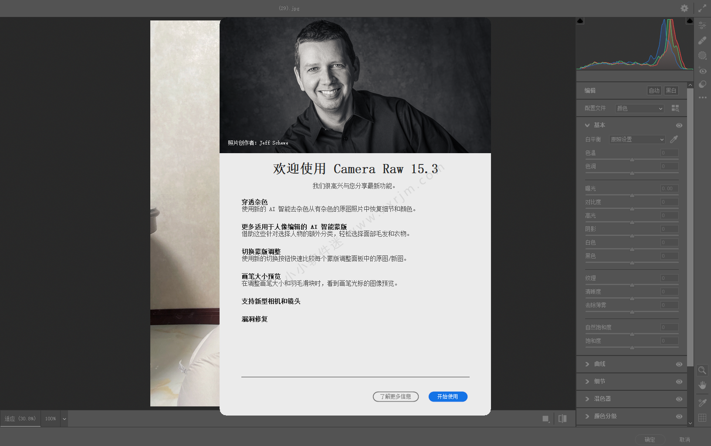Select 适应 (30.8%) zoom option

(20, 419)
